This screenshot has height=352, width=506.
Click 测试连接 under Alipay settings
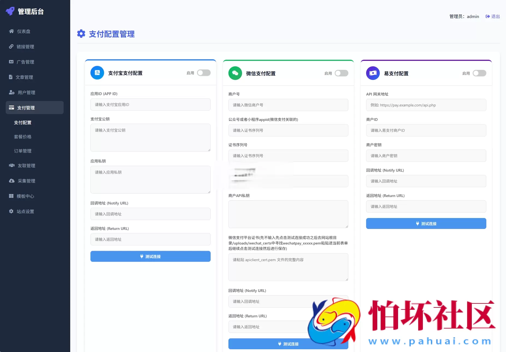pyautogui.click(x=150, y=256)
